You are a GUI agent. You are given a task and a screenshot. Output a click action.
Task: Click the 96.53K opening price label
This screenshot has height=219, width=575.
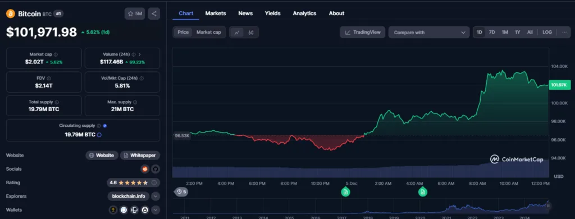182,135
